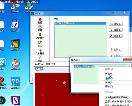Image resolution: width=132 pixels, height=106 pixels.
Task: Click the window layout icon in 剪辑预览 toolbar
Action: (41, 69)
